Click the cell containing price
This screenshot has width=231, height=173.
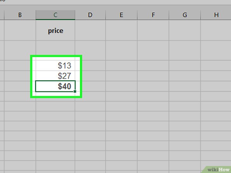pyautogui.click(x=56, y=30)
